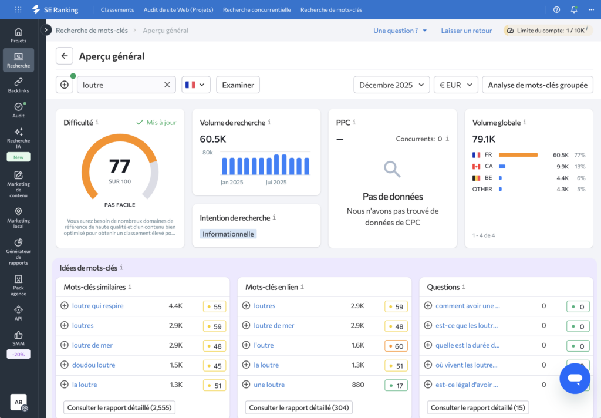Open Recherche de mots-clés top menu
Viewport: 601px width, 418px height.
coord(331,9)
